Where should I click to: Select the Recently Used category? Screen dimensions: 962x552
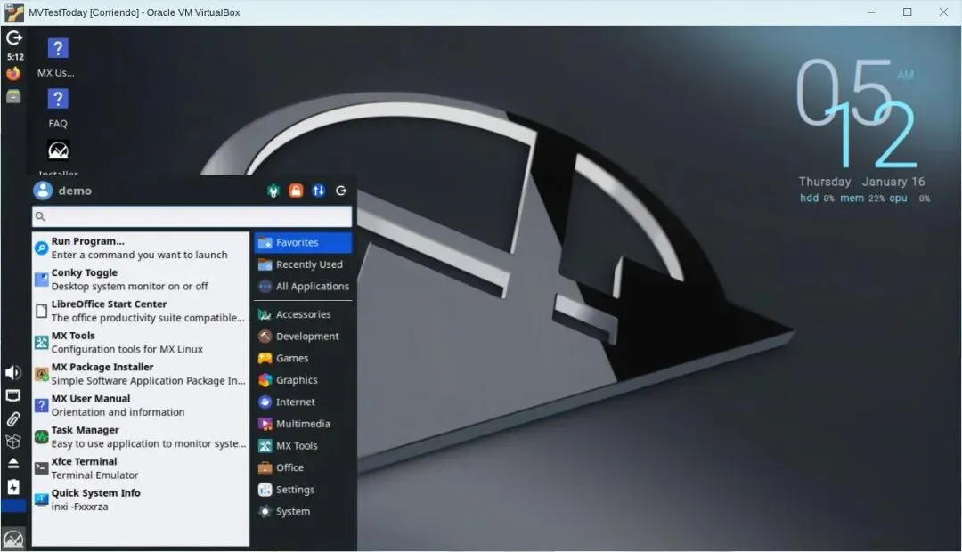[x=303, y=264]
